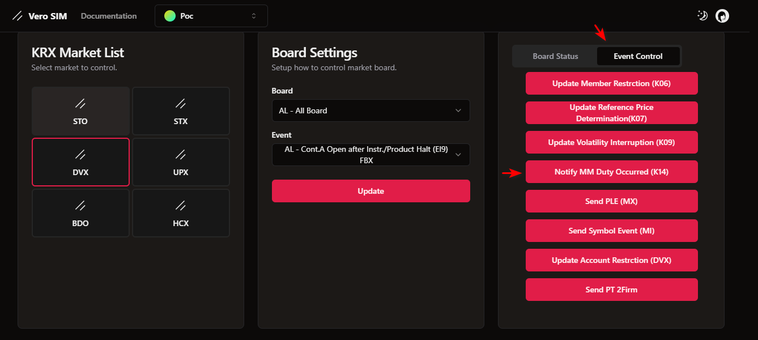The height and width of the screenshot is (340, 758).
Task: Click the Send PT 2Firm button
Action: click(x=611, y=290)
